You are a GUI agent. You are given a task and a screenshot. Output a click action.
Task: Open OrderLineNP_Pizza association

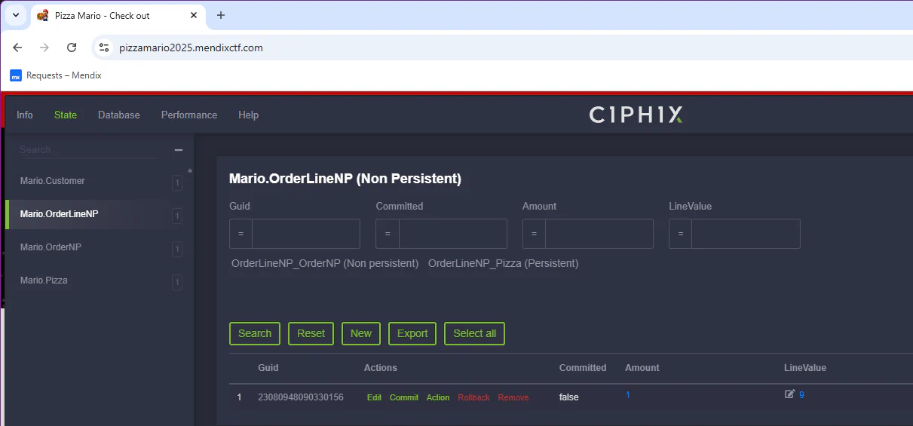(x=504, y=263)
